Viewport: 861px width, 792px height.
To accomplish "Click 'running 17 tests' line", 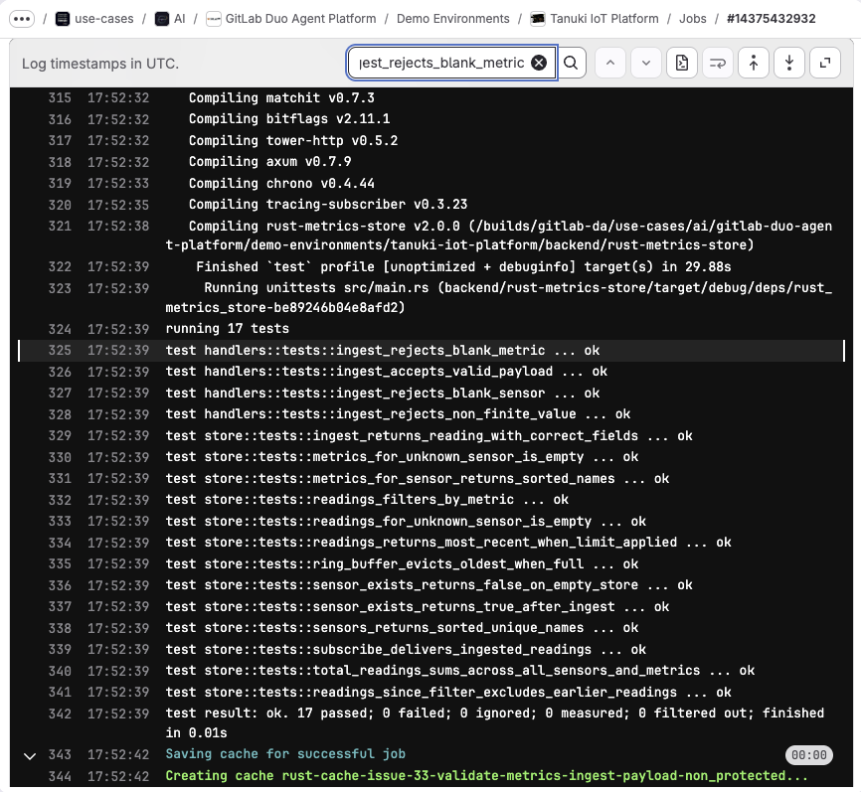I will (228, 329).
